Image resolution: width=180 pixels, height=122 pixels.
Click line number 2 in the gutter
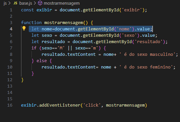[x=11, y=16]
